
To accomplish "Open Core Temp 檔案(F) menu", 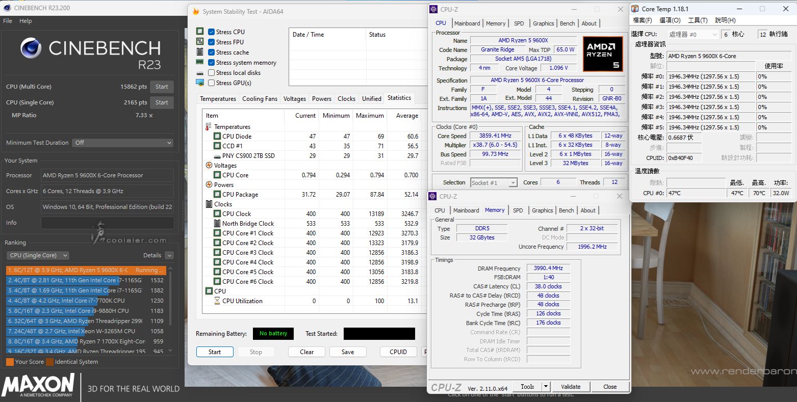I will 642,20.
